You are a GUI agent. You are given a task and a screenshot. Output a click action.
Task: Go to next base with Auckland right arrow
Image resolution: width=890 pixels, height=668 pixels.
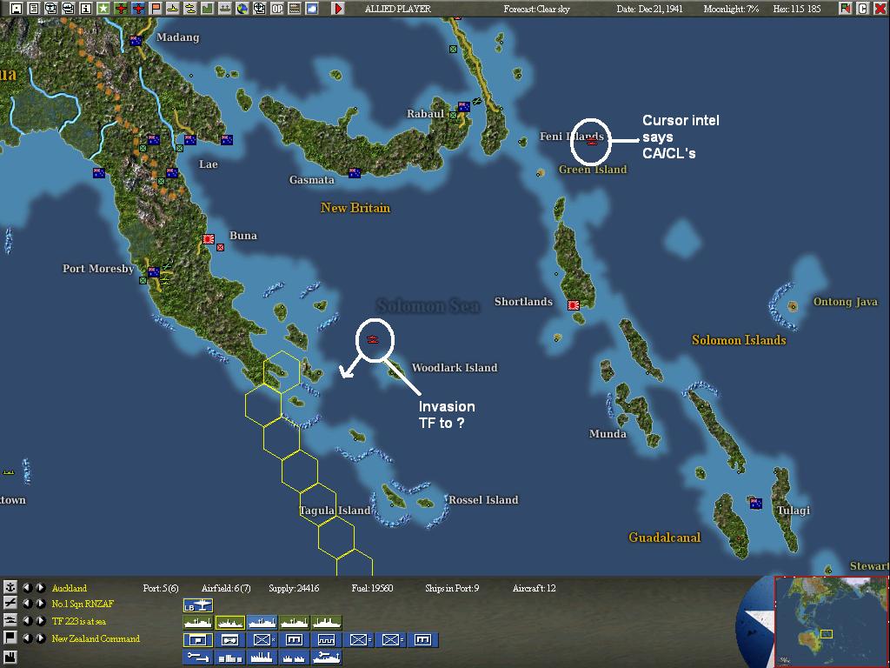click(x=40, y=587)
